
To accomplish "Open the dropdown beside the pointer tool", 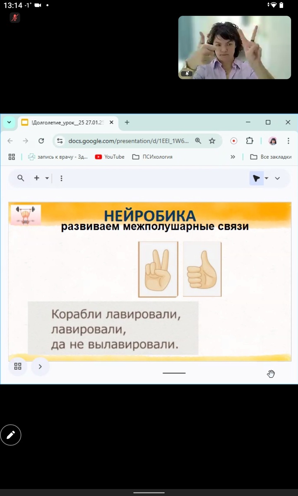I will click(x=267, y=178).
